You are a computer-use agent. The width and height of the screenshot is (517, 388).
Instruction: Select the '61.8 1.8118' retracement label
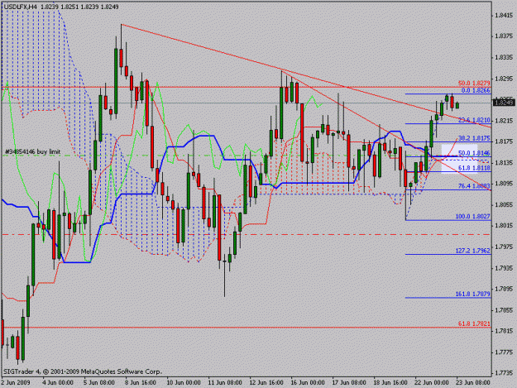tap(474, 168)
